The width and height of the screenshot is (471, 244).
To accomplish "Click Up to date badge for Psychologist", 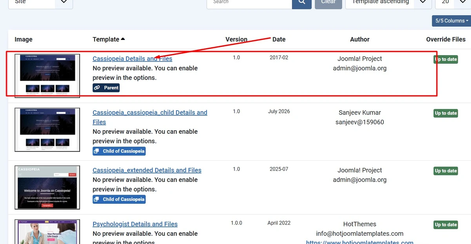I will click(446, 224).
